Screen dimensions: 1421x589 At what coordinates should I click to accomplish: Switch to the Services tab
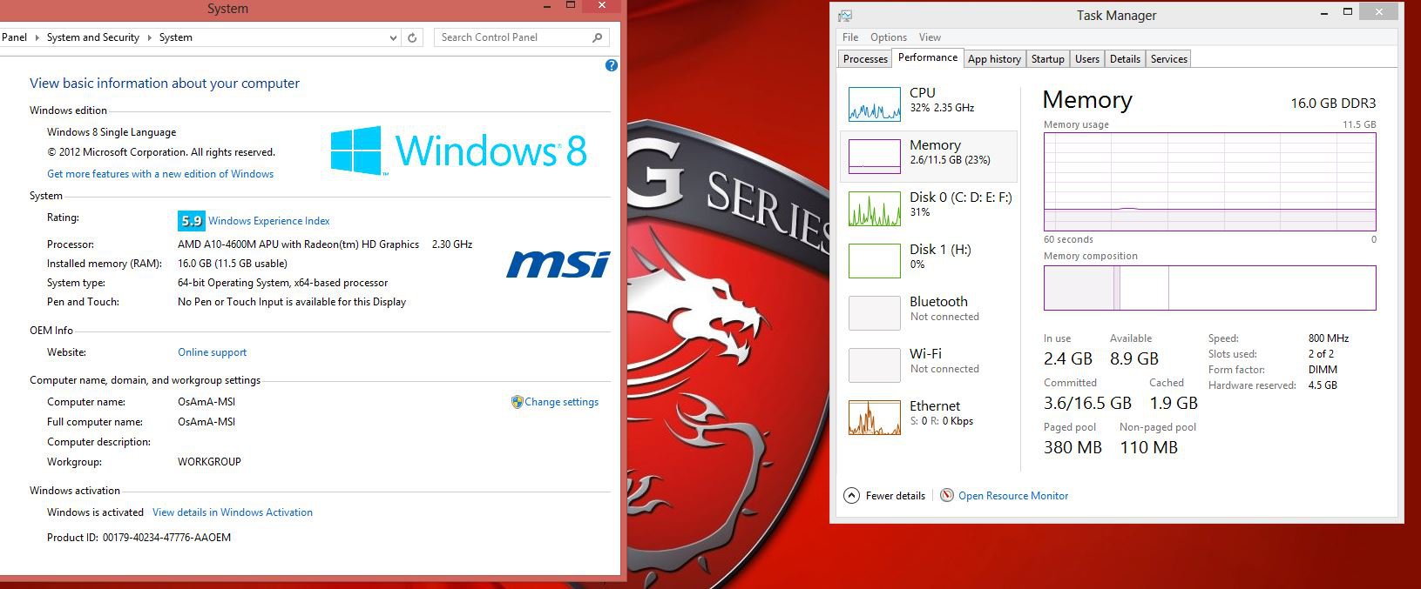[x=1169, y=59]
